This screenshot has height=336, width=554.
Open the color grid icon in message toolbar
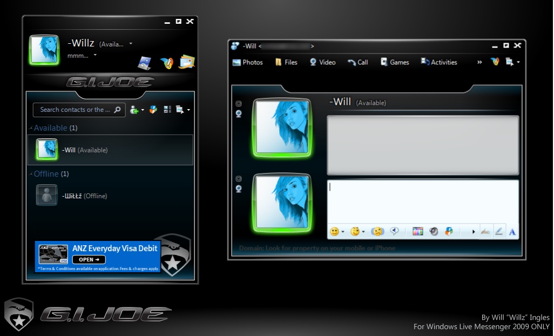(417, 231)
